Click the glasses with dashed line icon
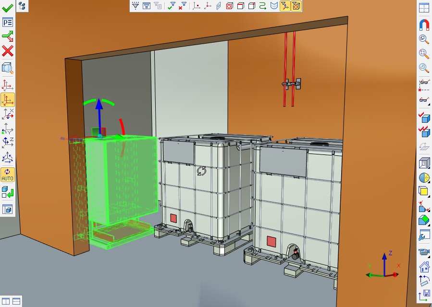Viewport: 432px width, 307px height. [x=424, y=85]
